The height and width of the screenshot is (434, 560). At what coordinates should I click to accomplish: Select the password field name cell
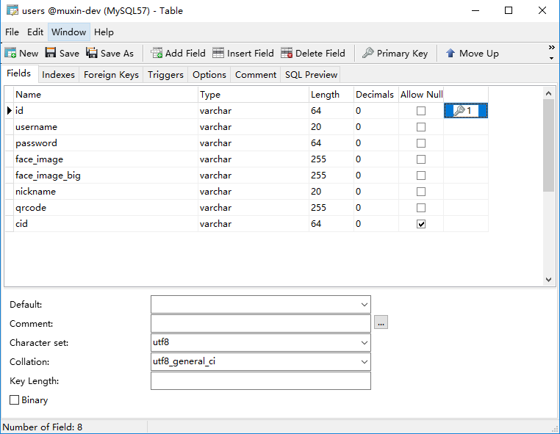[106, 143]
